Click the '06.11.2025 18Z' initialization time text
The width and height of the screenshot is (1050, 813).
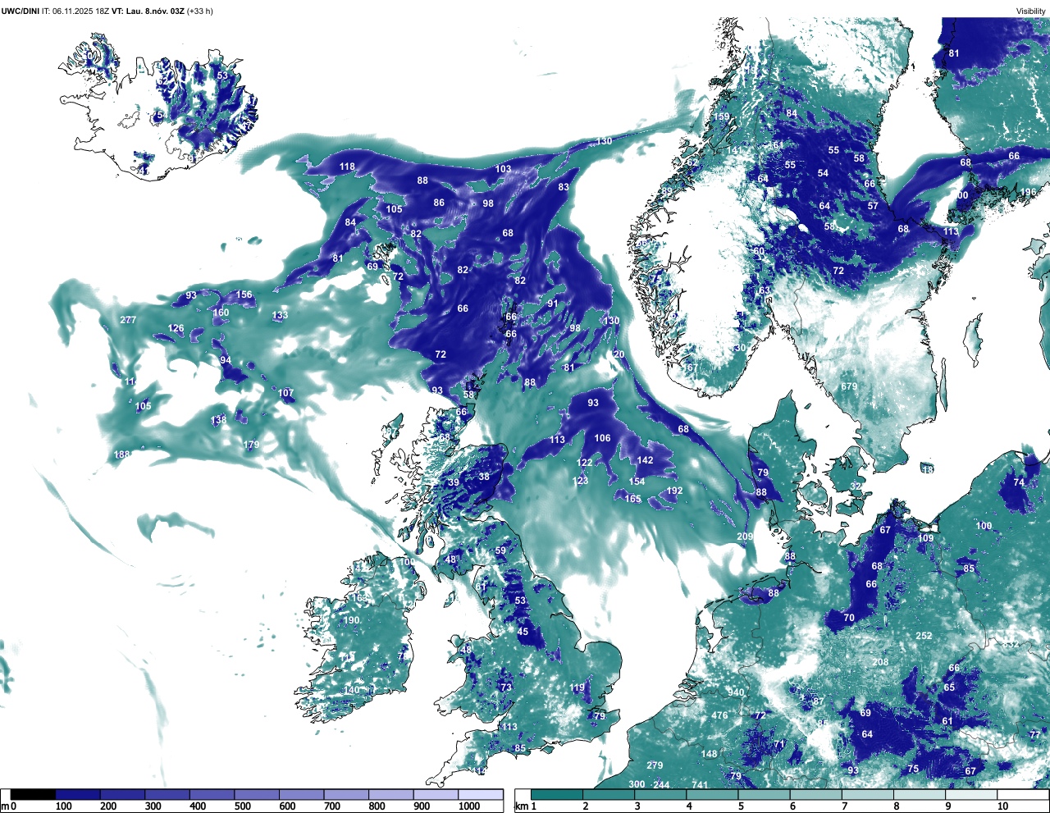click(x=81, y=11)
